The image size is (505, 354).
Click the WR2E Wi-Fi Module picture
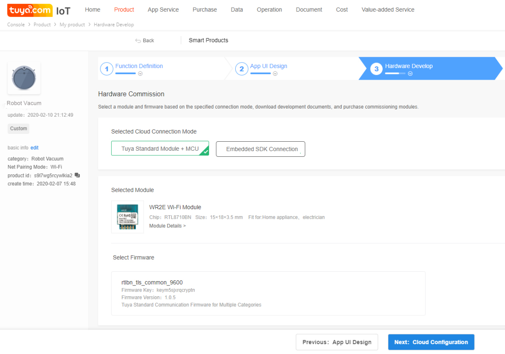point(128,217)
